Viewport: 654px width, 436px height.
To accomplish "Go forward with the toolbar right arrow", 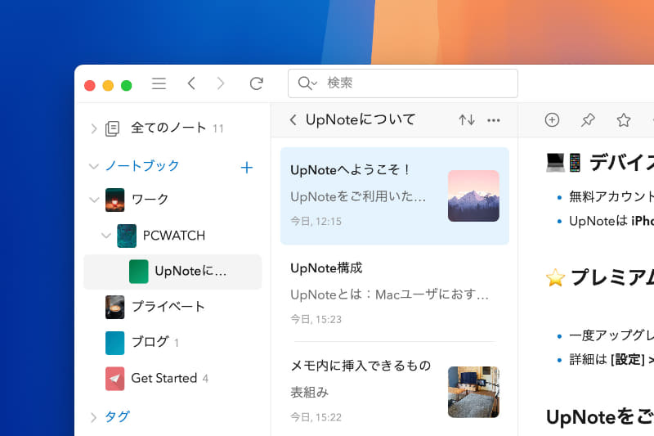I will click(221, 83).
